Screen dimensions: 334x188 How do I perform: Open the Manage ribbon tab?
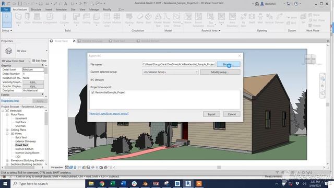(94, 9)
